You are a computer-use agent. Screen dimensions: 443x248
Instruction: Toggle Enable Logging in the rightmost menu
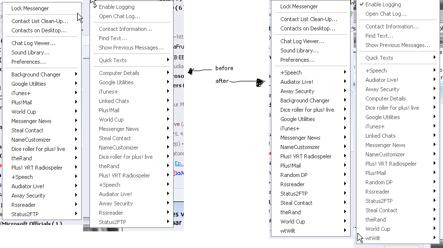[x=383, y=4]
